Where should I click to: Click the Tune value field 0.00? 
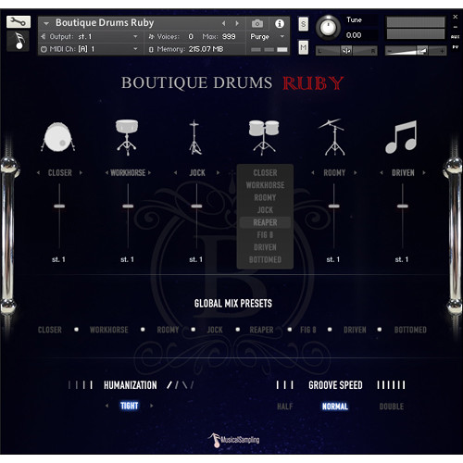[354, 35]
